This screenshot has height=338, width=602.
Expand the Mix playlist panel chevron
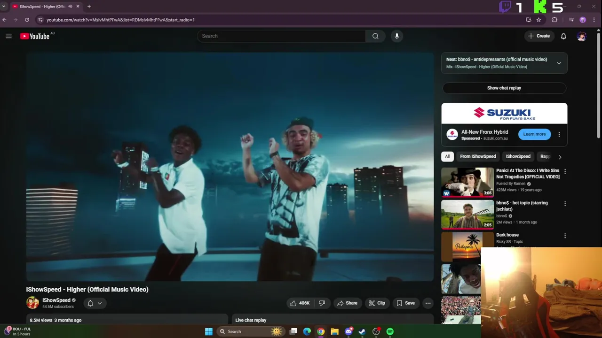tap(559, 63)
